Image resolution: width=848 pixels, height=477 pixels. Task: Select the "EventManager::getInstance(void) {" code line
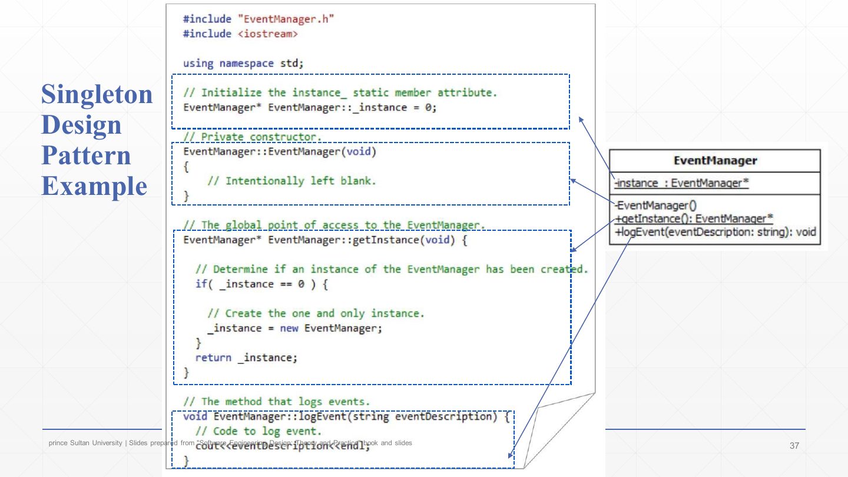pyautogui.click(x=326, y=240)
